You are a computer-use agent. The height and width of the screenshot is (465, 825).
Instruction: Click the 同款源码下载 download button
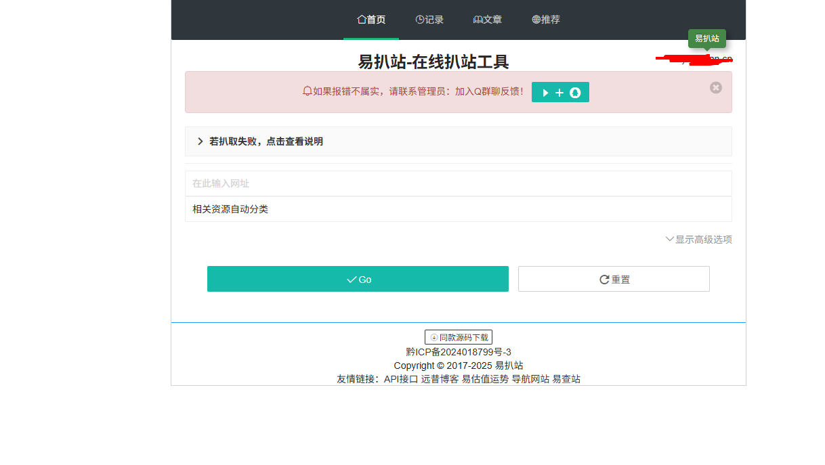click(x=459, y=337)
